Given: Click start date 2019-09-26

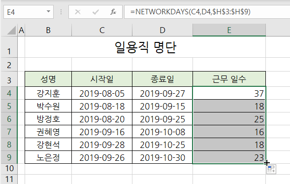Looking at the screenshot, I should [x=102, y=157].
